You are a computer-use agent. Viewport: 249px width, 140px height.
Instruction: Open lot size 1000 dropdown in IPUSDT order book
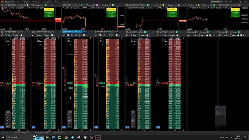pos(103,35)
